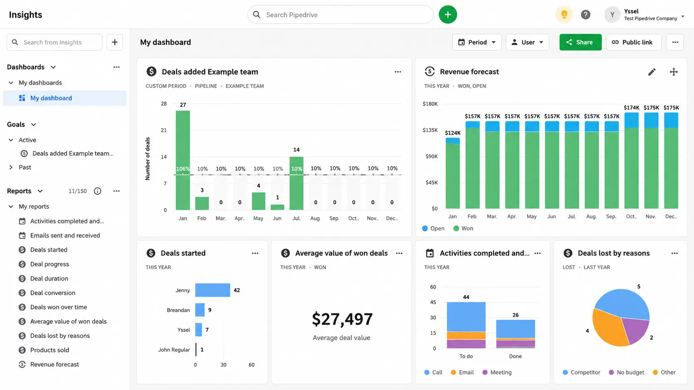
Task: Open the help question mark icon
Action: point(585,15)
